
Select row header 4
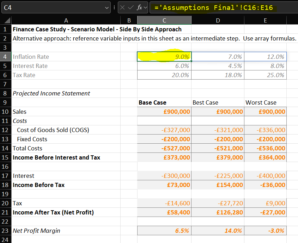pyautogui.click(x=6, y=57)
